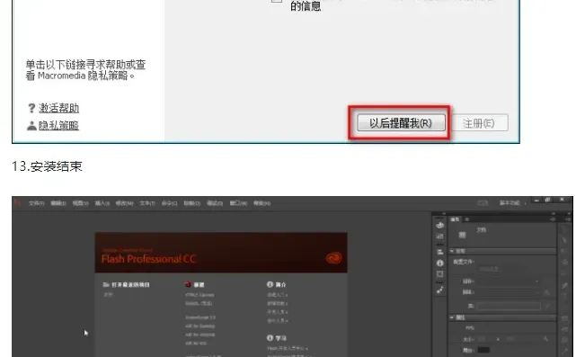576x357 pixels.
Task: Click the question mark icon beside 激活帮助
Action: click(x=31, y=108)
